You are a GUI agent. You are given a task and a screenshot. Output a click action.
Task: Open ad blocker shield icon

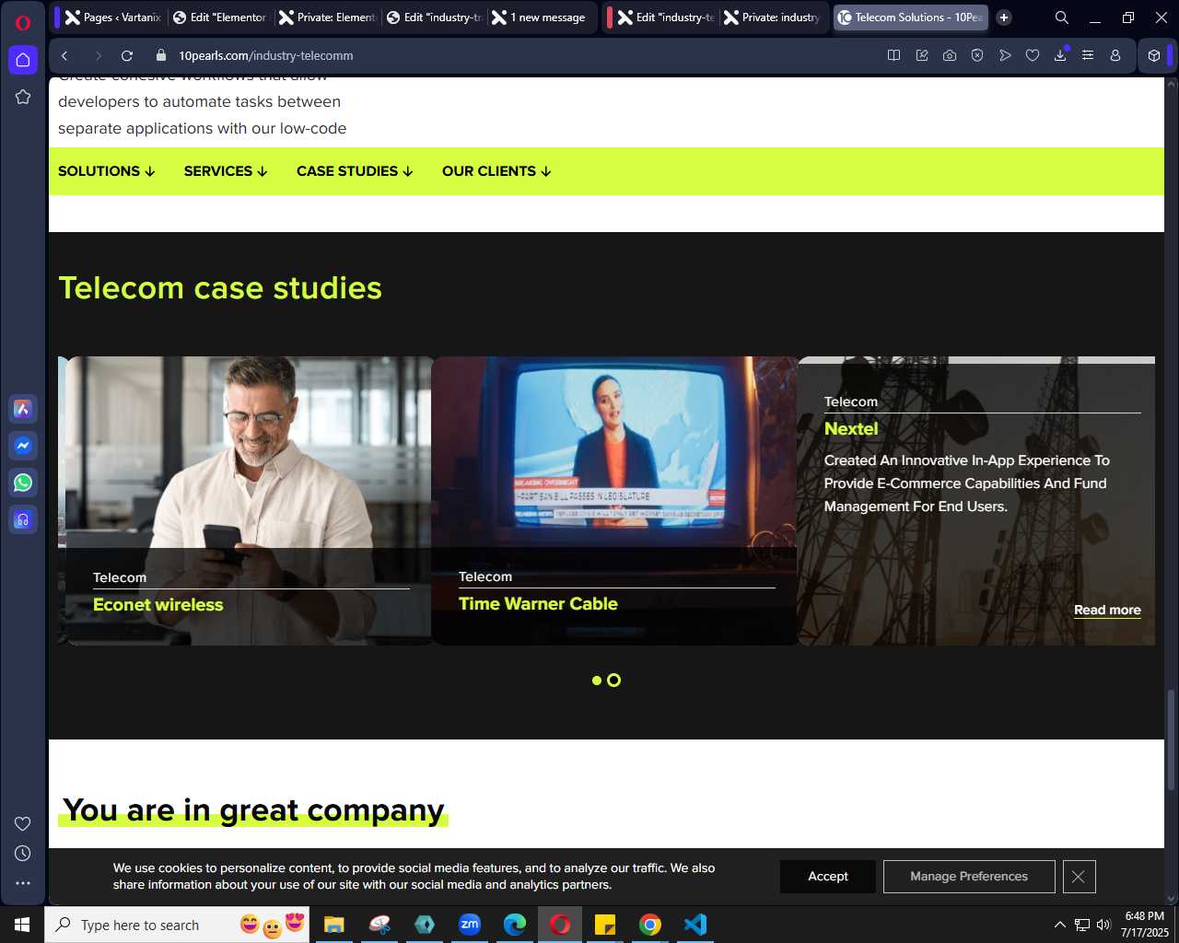(977, 55)
